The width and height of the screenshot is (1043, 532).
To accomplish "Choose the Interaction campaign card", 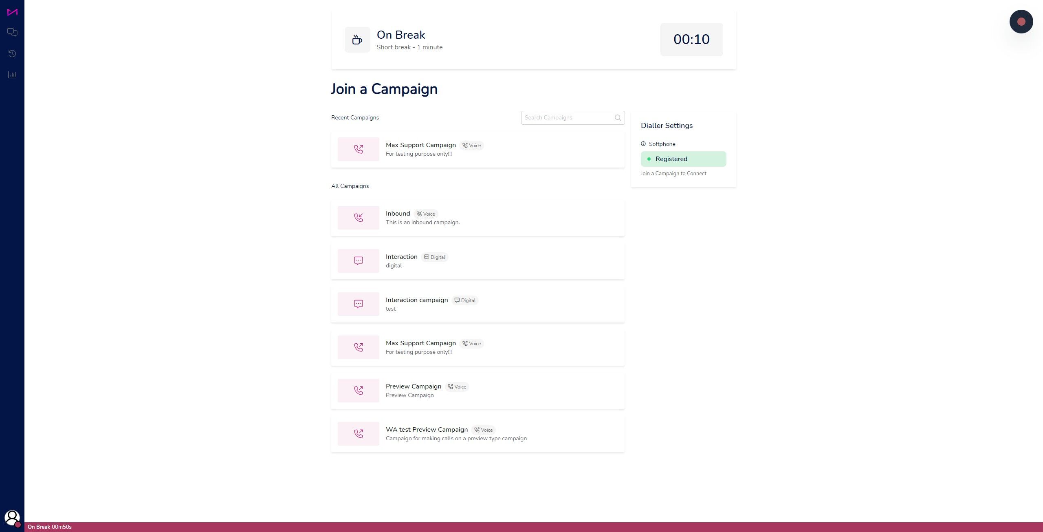I will click(477, 304).
